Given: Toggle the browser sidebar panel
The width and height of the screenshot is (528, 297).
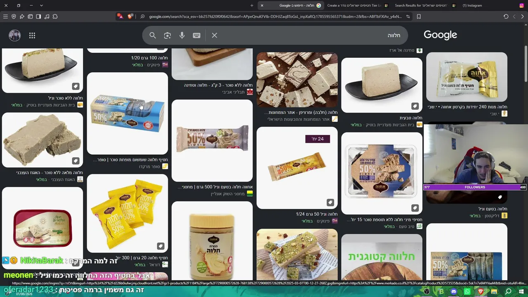Looking at the screenshot, I should 38,16.
